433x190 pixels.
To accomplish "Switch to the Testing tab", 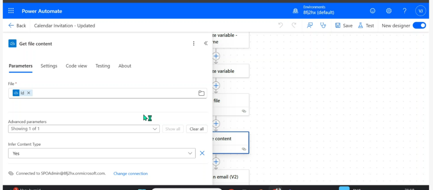I will click(x=103, y=66).
